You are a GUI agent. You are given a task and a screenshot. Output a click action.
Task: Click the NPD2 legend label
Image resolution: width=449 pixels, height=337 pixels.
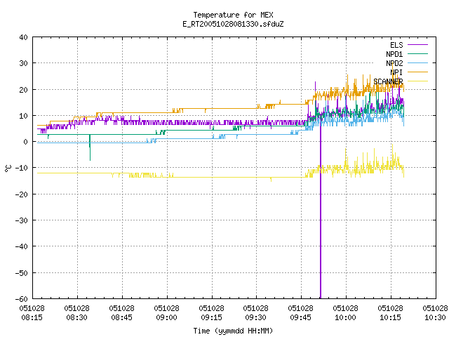coord(394,63)
